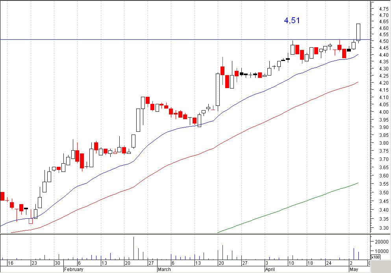Click the final breakout candle above the blue line
Viewport: 391px width, 273px height.
tap(358, 32)
